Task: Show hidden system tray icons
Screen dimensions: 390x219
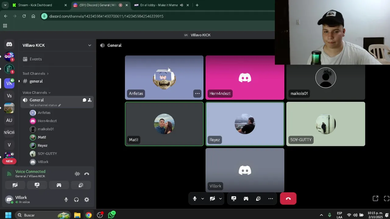Action: [x=321, y=215]
